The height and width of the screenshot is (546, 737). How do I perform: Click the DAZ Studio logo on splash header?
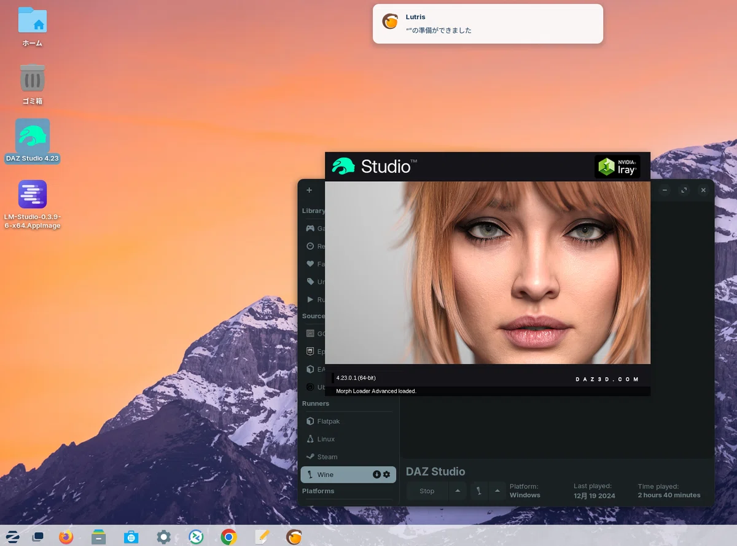point(374,166)
